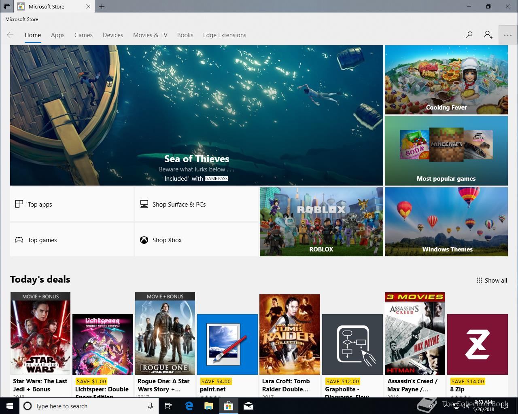Open the account sign-in icon
The height and width of the screenshot is (414, 518).
click(x=488, y=35)
